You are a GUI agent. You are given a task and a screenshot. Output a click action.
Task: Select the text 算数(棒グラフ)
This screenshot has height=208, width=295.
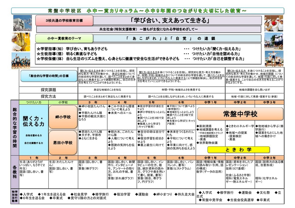[x=88, y=168]
